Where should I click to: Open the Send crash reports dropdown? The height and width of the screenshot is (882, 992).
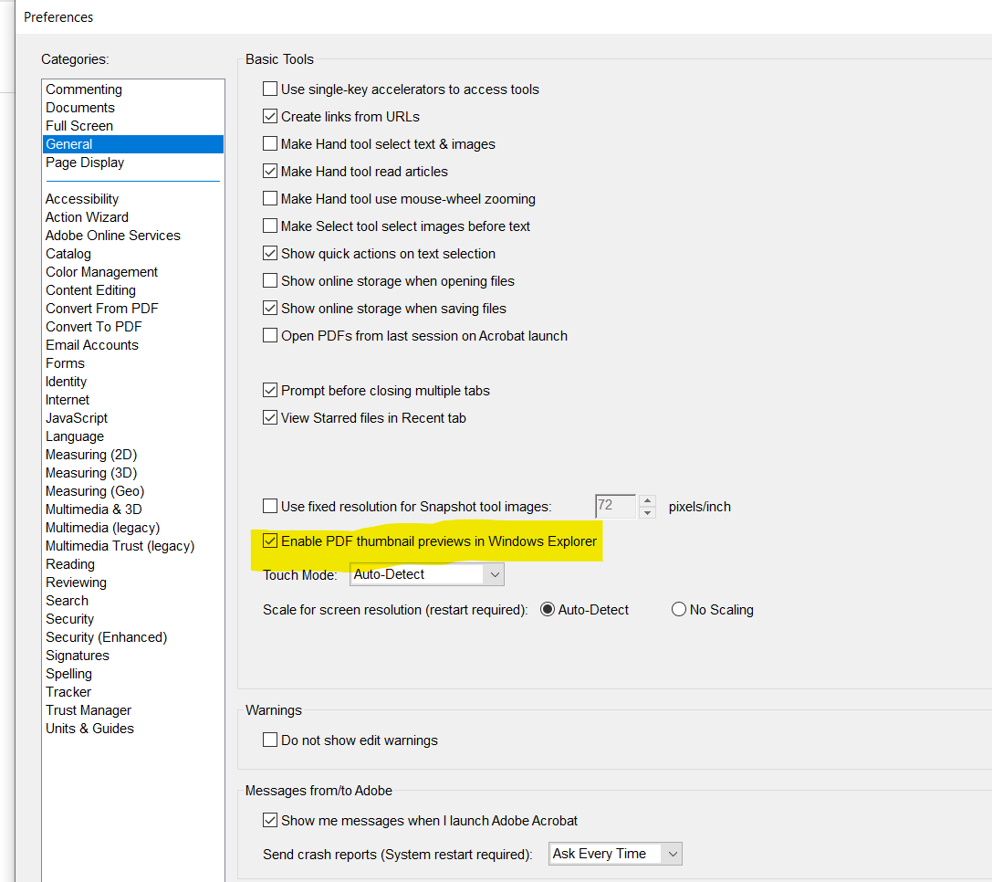tap(615, 854)
